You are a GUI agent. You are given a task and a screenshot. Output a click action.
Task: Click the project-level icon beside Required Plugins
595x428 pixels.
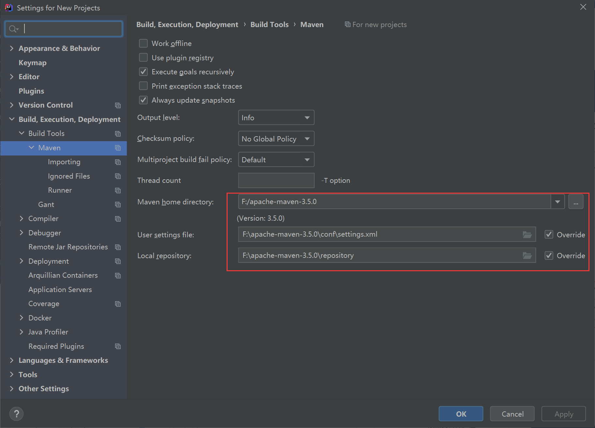tap(118, 347)
